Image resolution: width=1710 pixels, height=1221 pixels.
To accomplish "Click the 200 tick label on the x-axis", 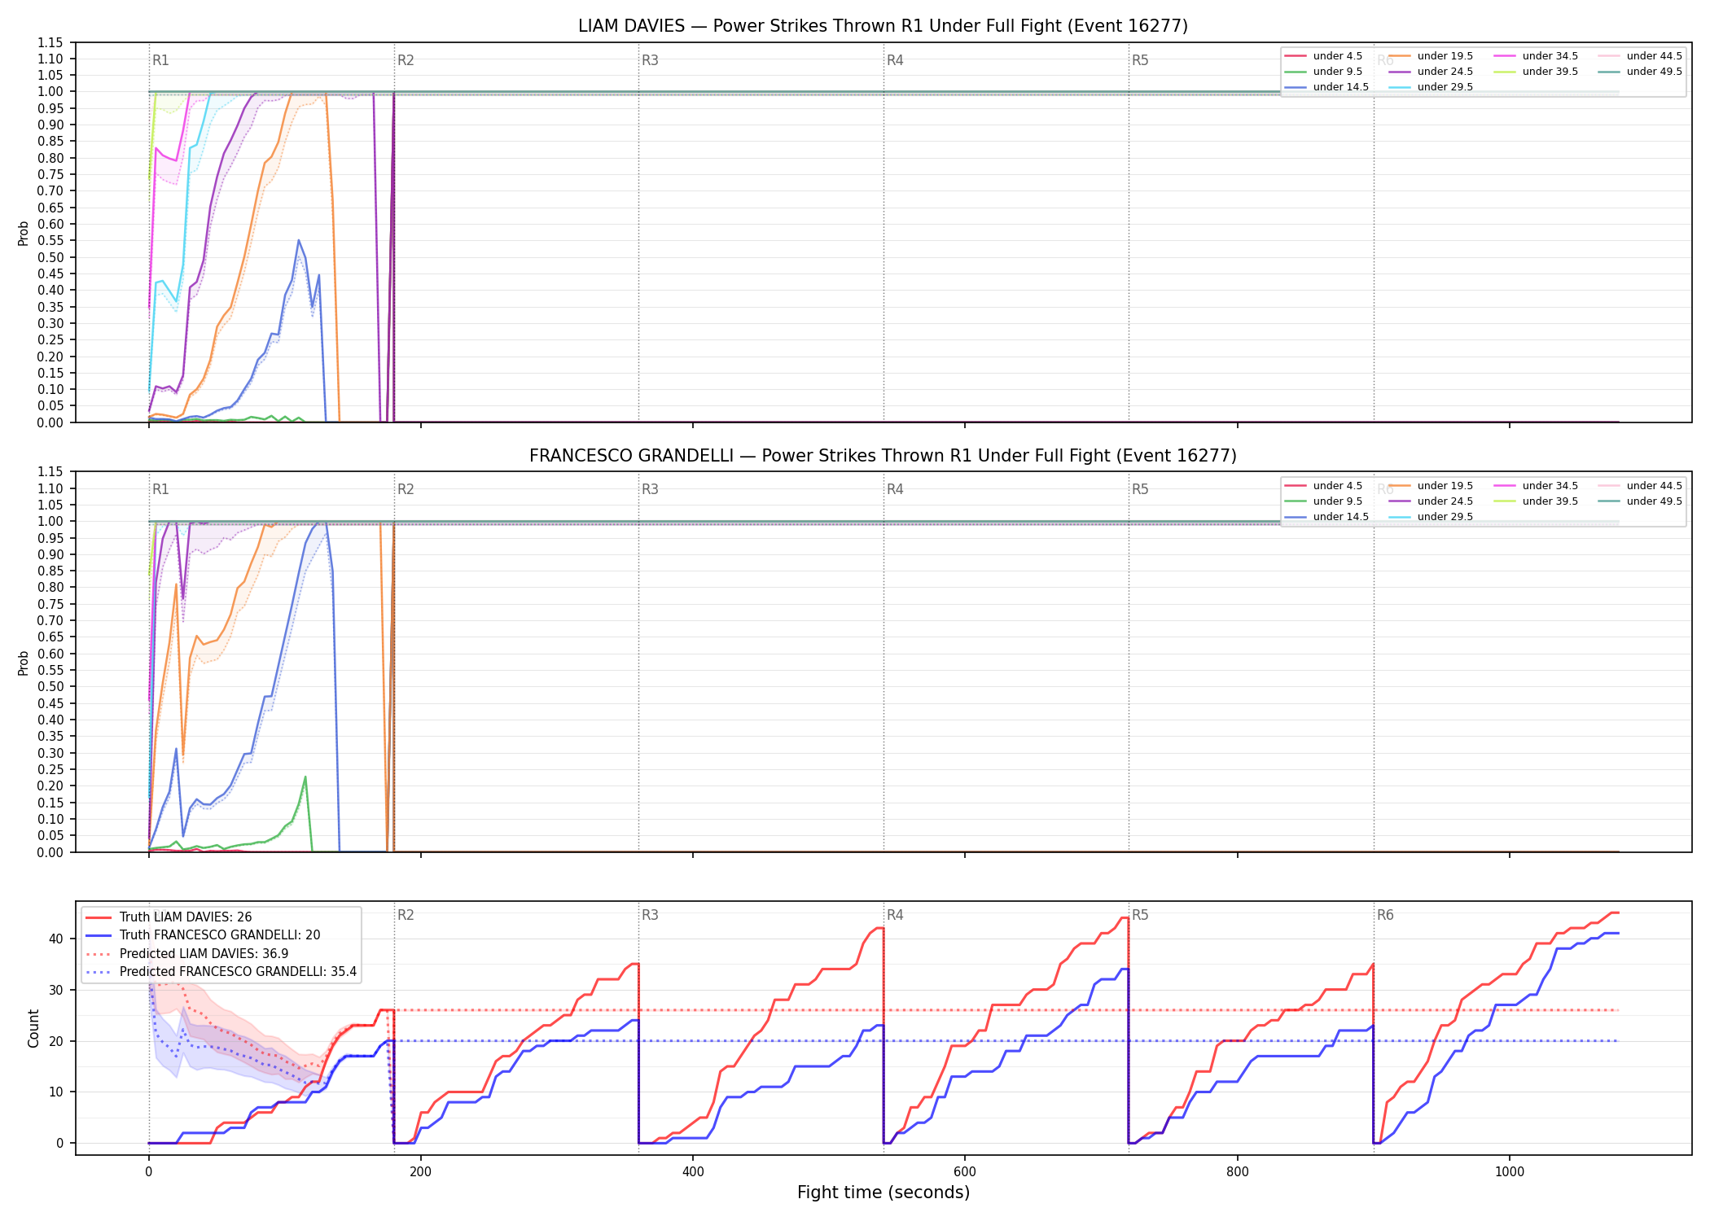I will pos(421,1172).
